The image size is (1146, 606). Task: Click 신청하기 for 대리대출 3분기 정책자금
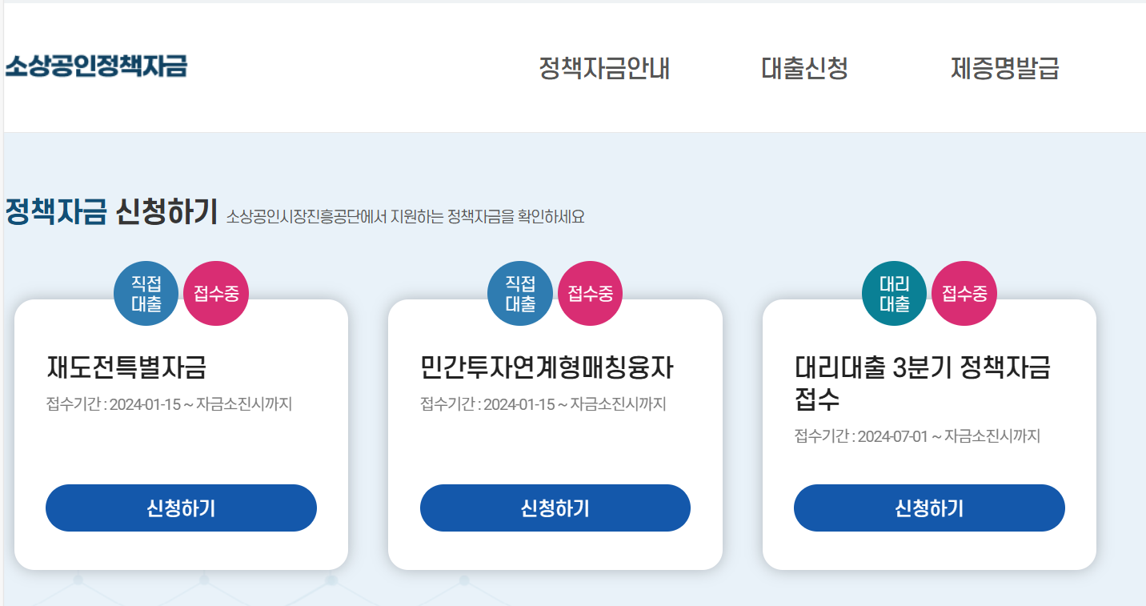coord(929,508)
